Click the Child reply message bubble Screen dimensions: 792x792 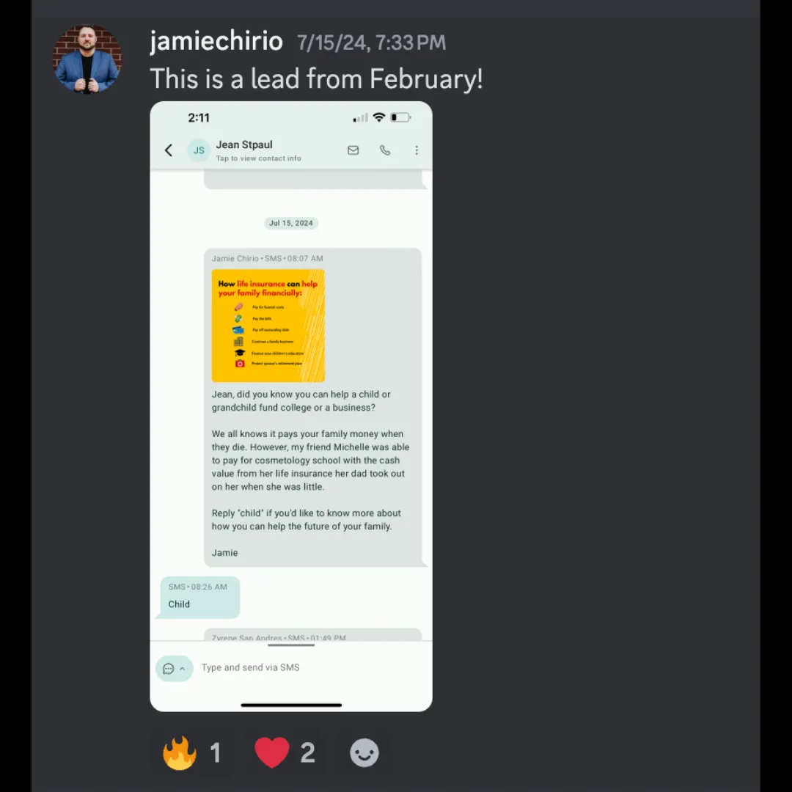click(x=198, y=598)
